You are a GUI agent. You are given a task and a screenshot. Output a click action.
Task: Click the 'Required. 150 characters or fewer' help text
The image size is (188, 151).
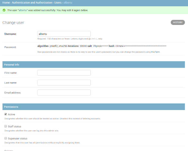(70, 39)
